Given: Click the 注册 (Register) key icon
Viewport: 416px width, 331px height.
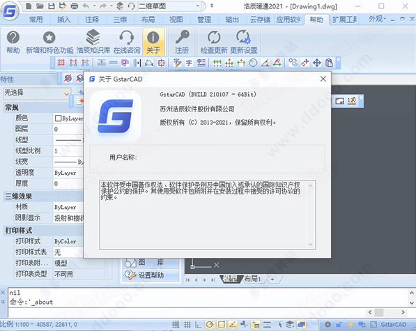Looking at the screenshot, I should (x=182, y=42).
